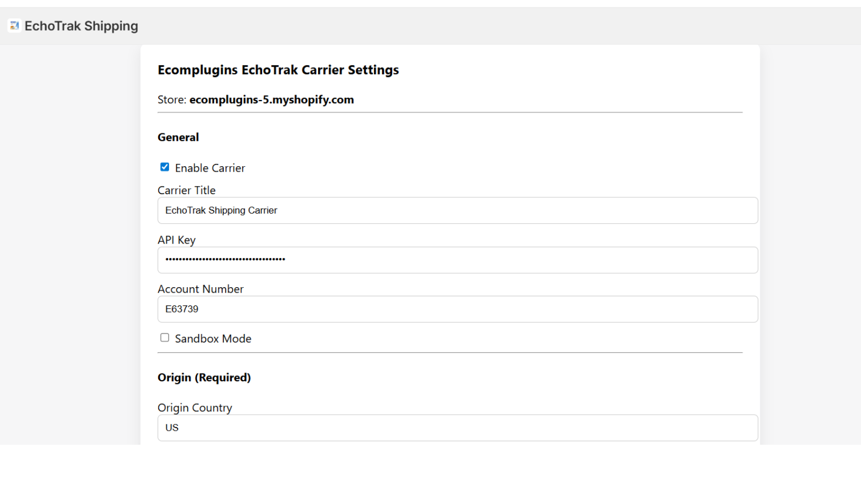Click the Sandbox Mode label text
The width and height of the screenshot is (861, 484).
(213, 339)
